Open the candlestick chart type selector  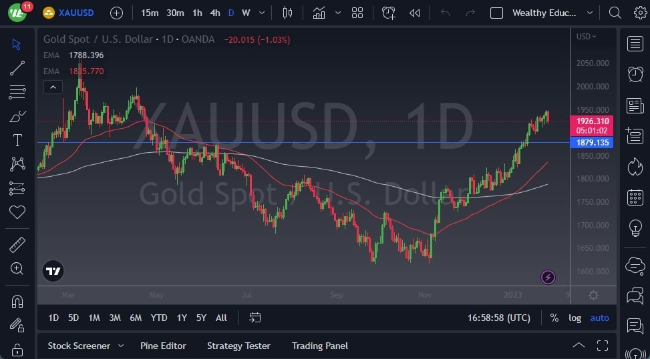(287, 13)
